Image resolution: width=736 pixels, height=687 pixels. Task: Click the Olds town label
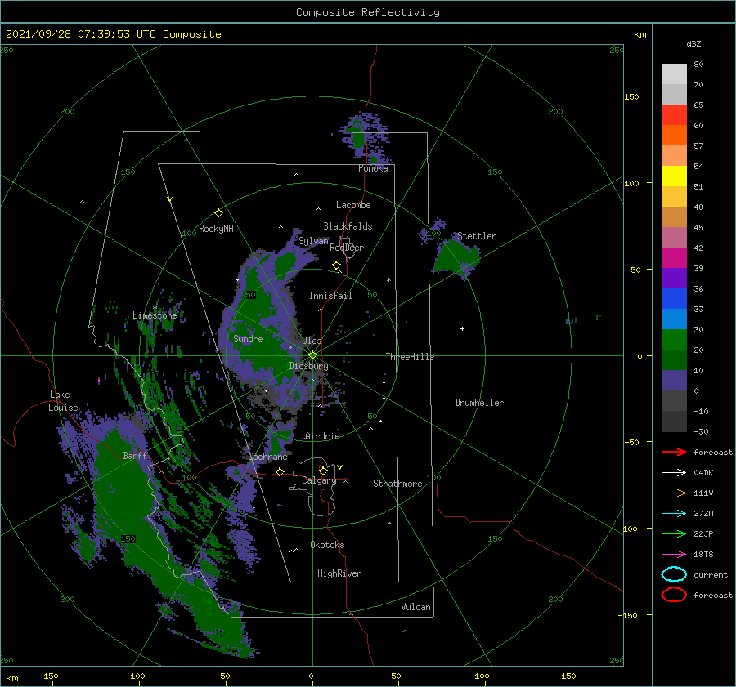click(312, 341)
